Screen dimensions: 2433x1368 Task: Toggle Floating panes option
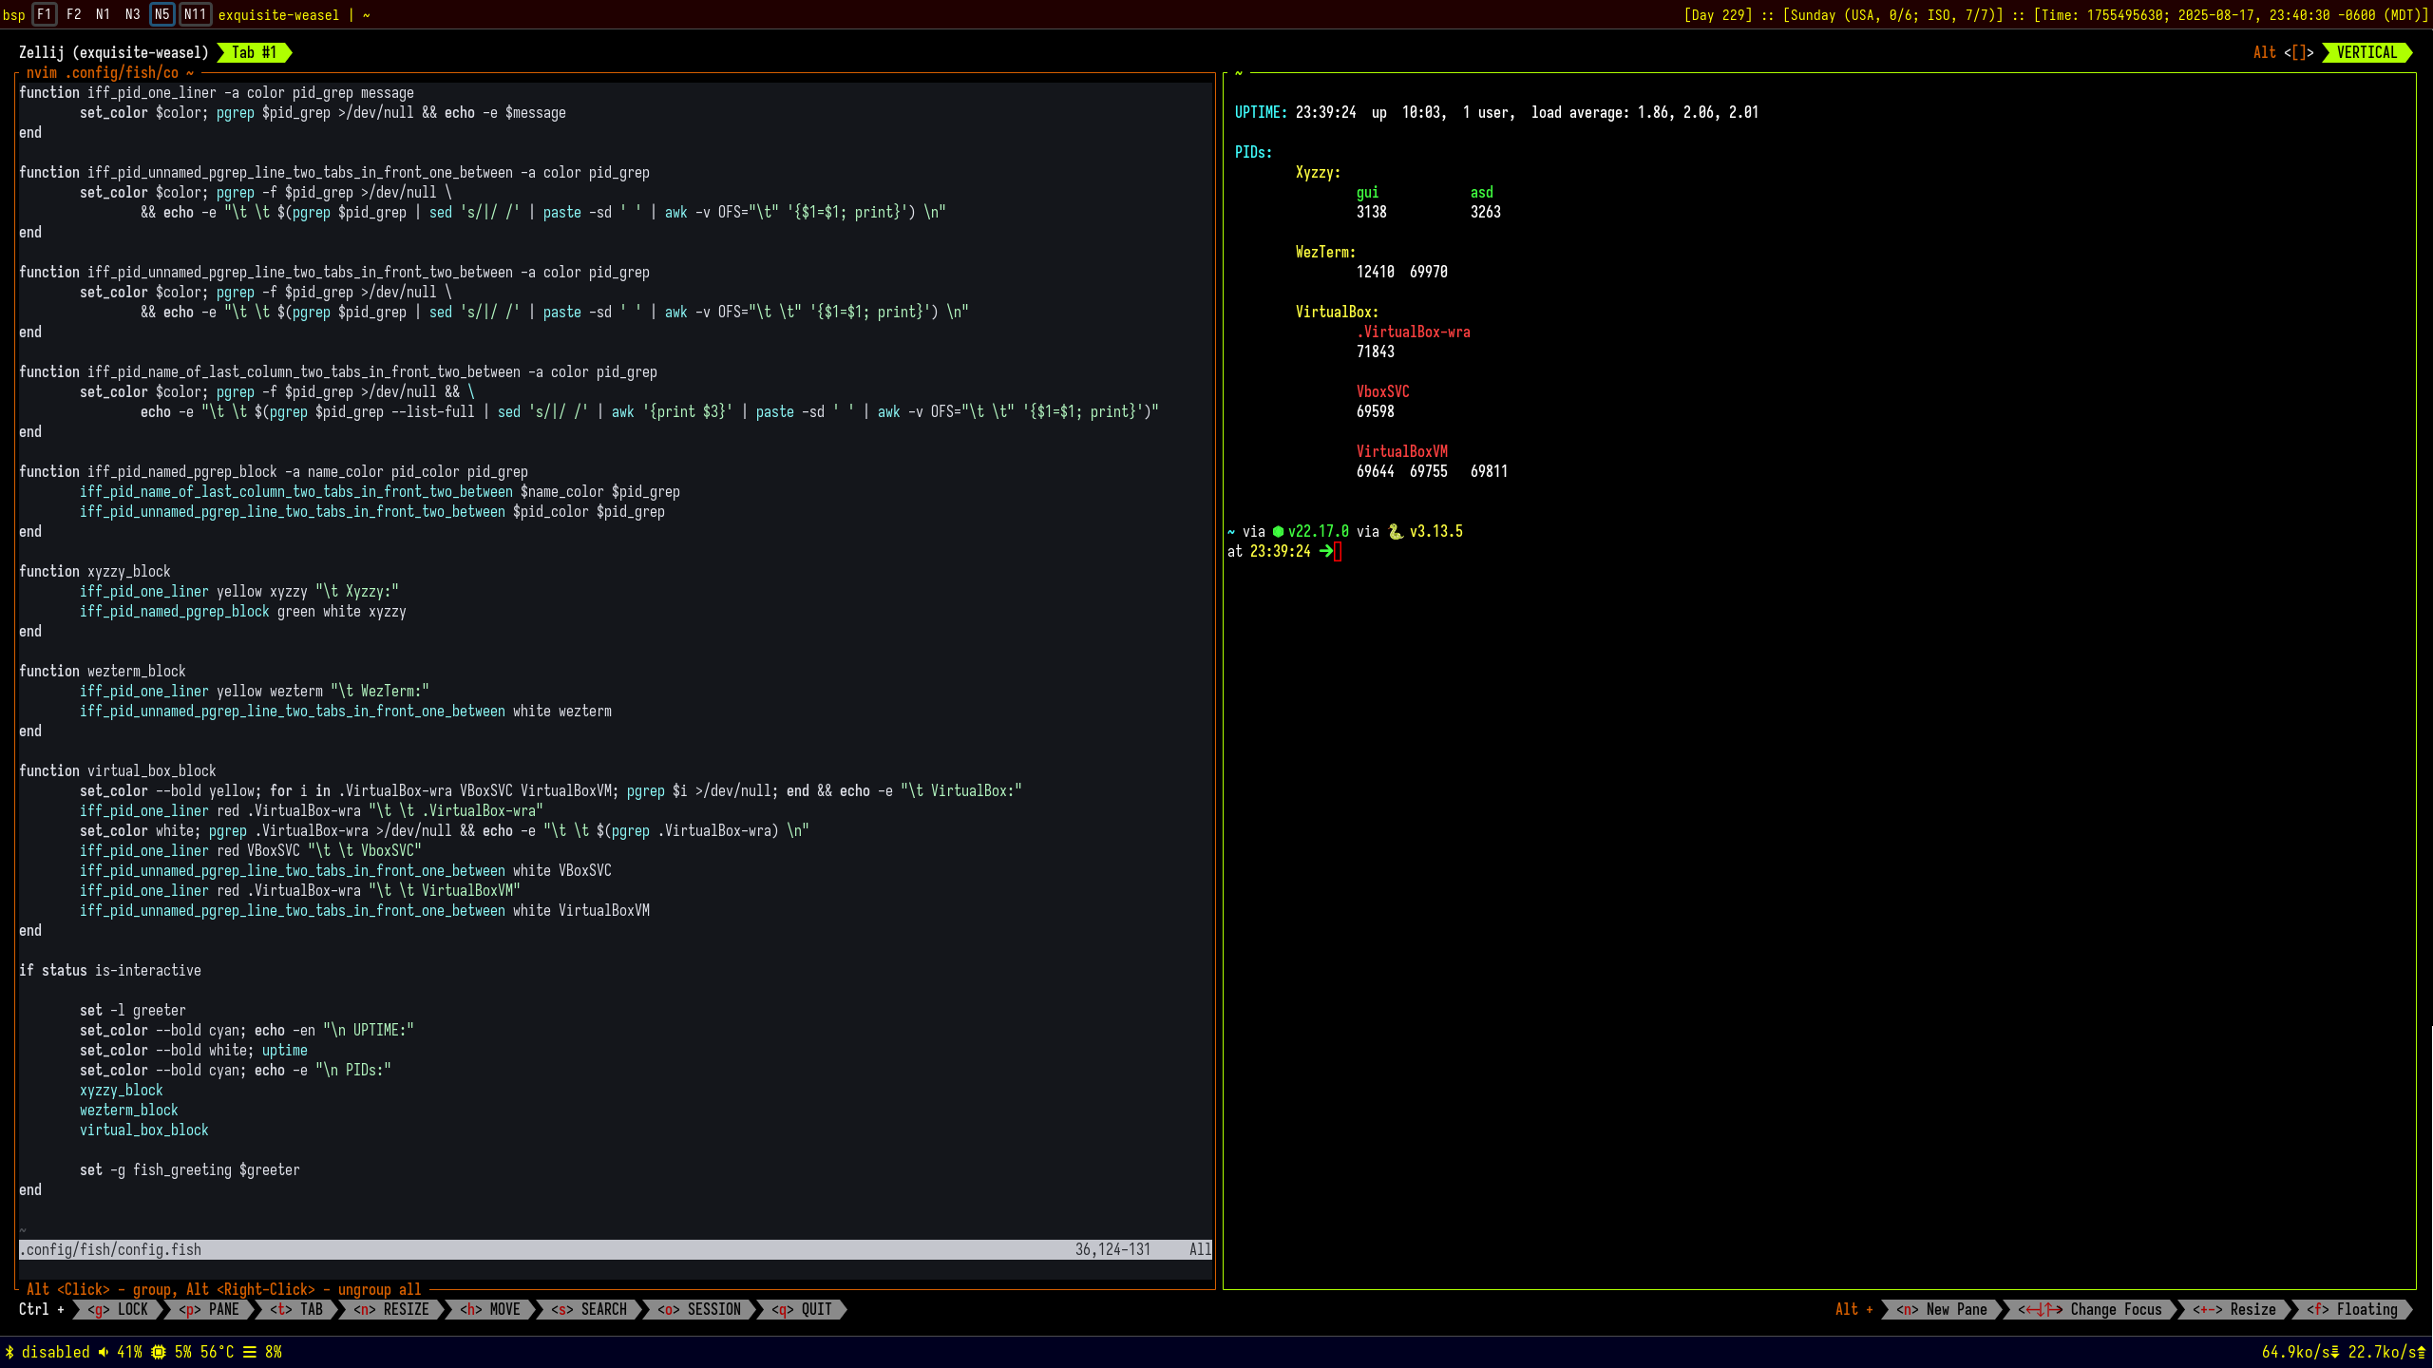(x=2354, y=1309)
